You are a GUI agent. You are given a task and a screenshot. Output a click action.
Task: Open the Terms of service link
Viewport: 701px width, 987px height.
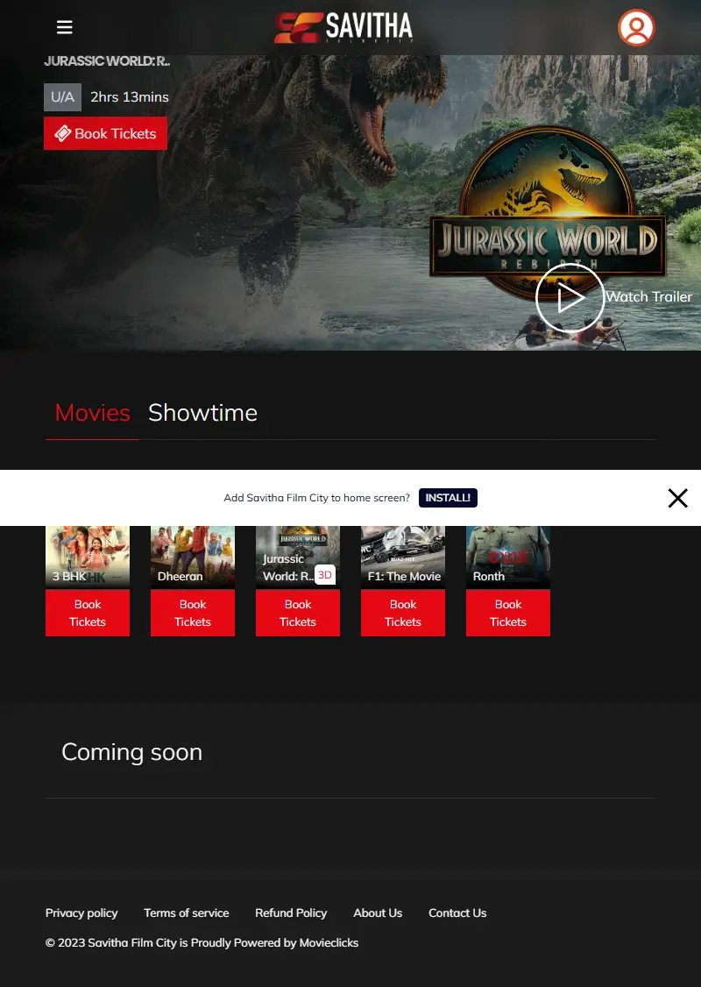[x=187, y=913]
